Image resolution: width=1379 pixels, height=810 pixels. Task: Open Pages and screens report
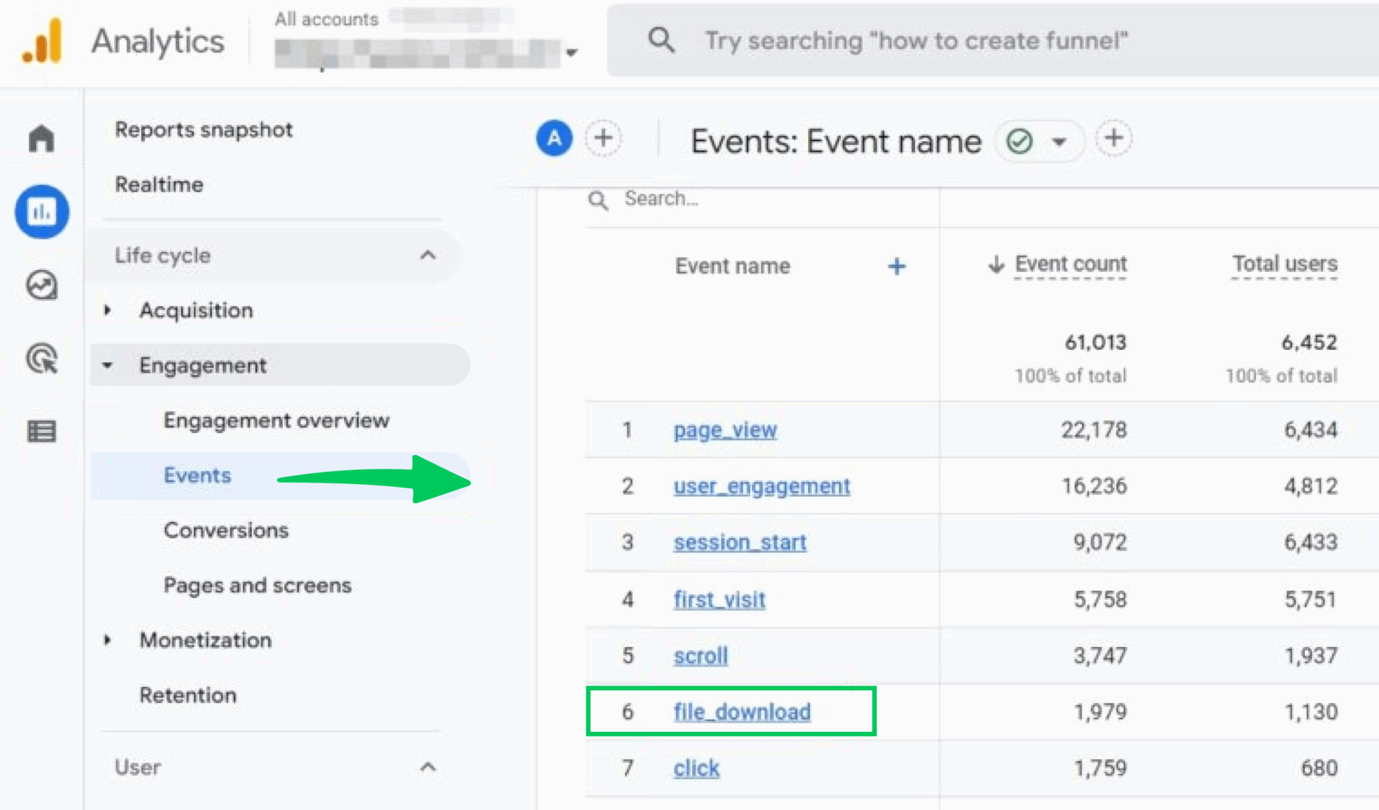[257, 585]
